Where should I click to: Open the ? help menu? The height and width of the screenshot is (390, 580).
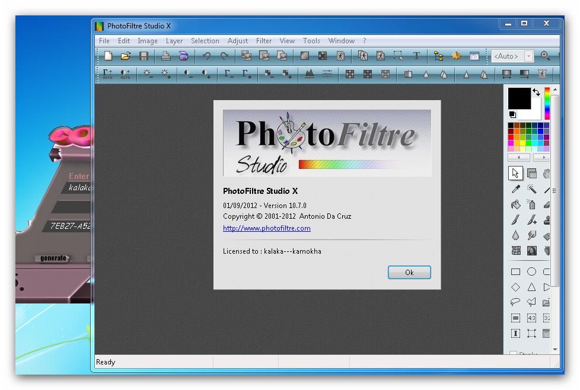tap(364, 41)
